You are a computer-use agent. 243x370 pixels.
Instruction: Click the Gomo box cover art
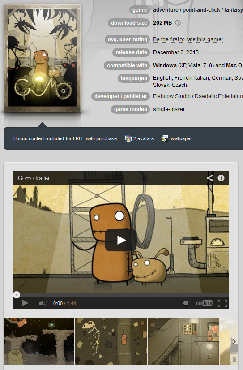(43, 58)
